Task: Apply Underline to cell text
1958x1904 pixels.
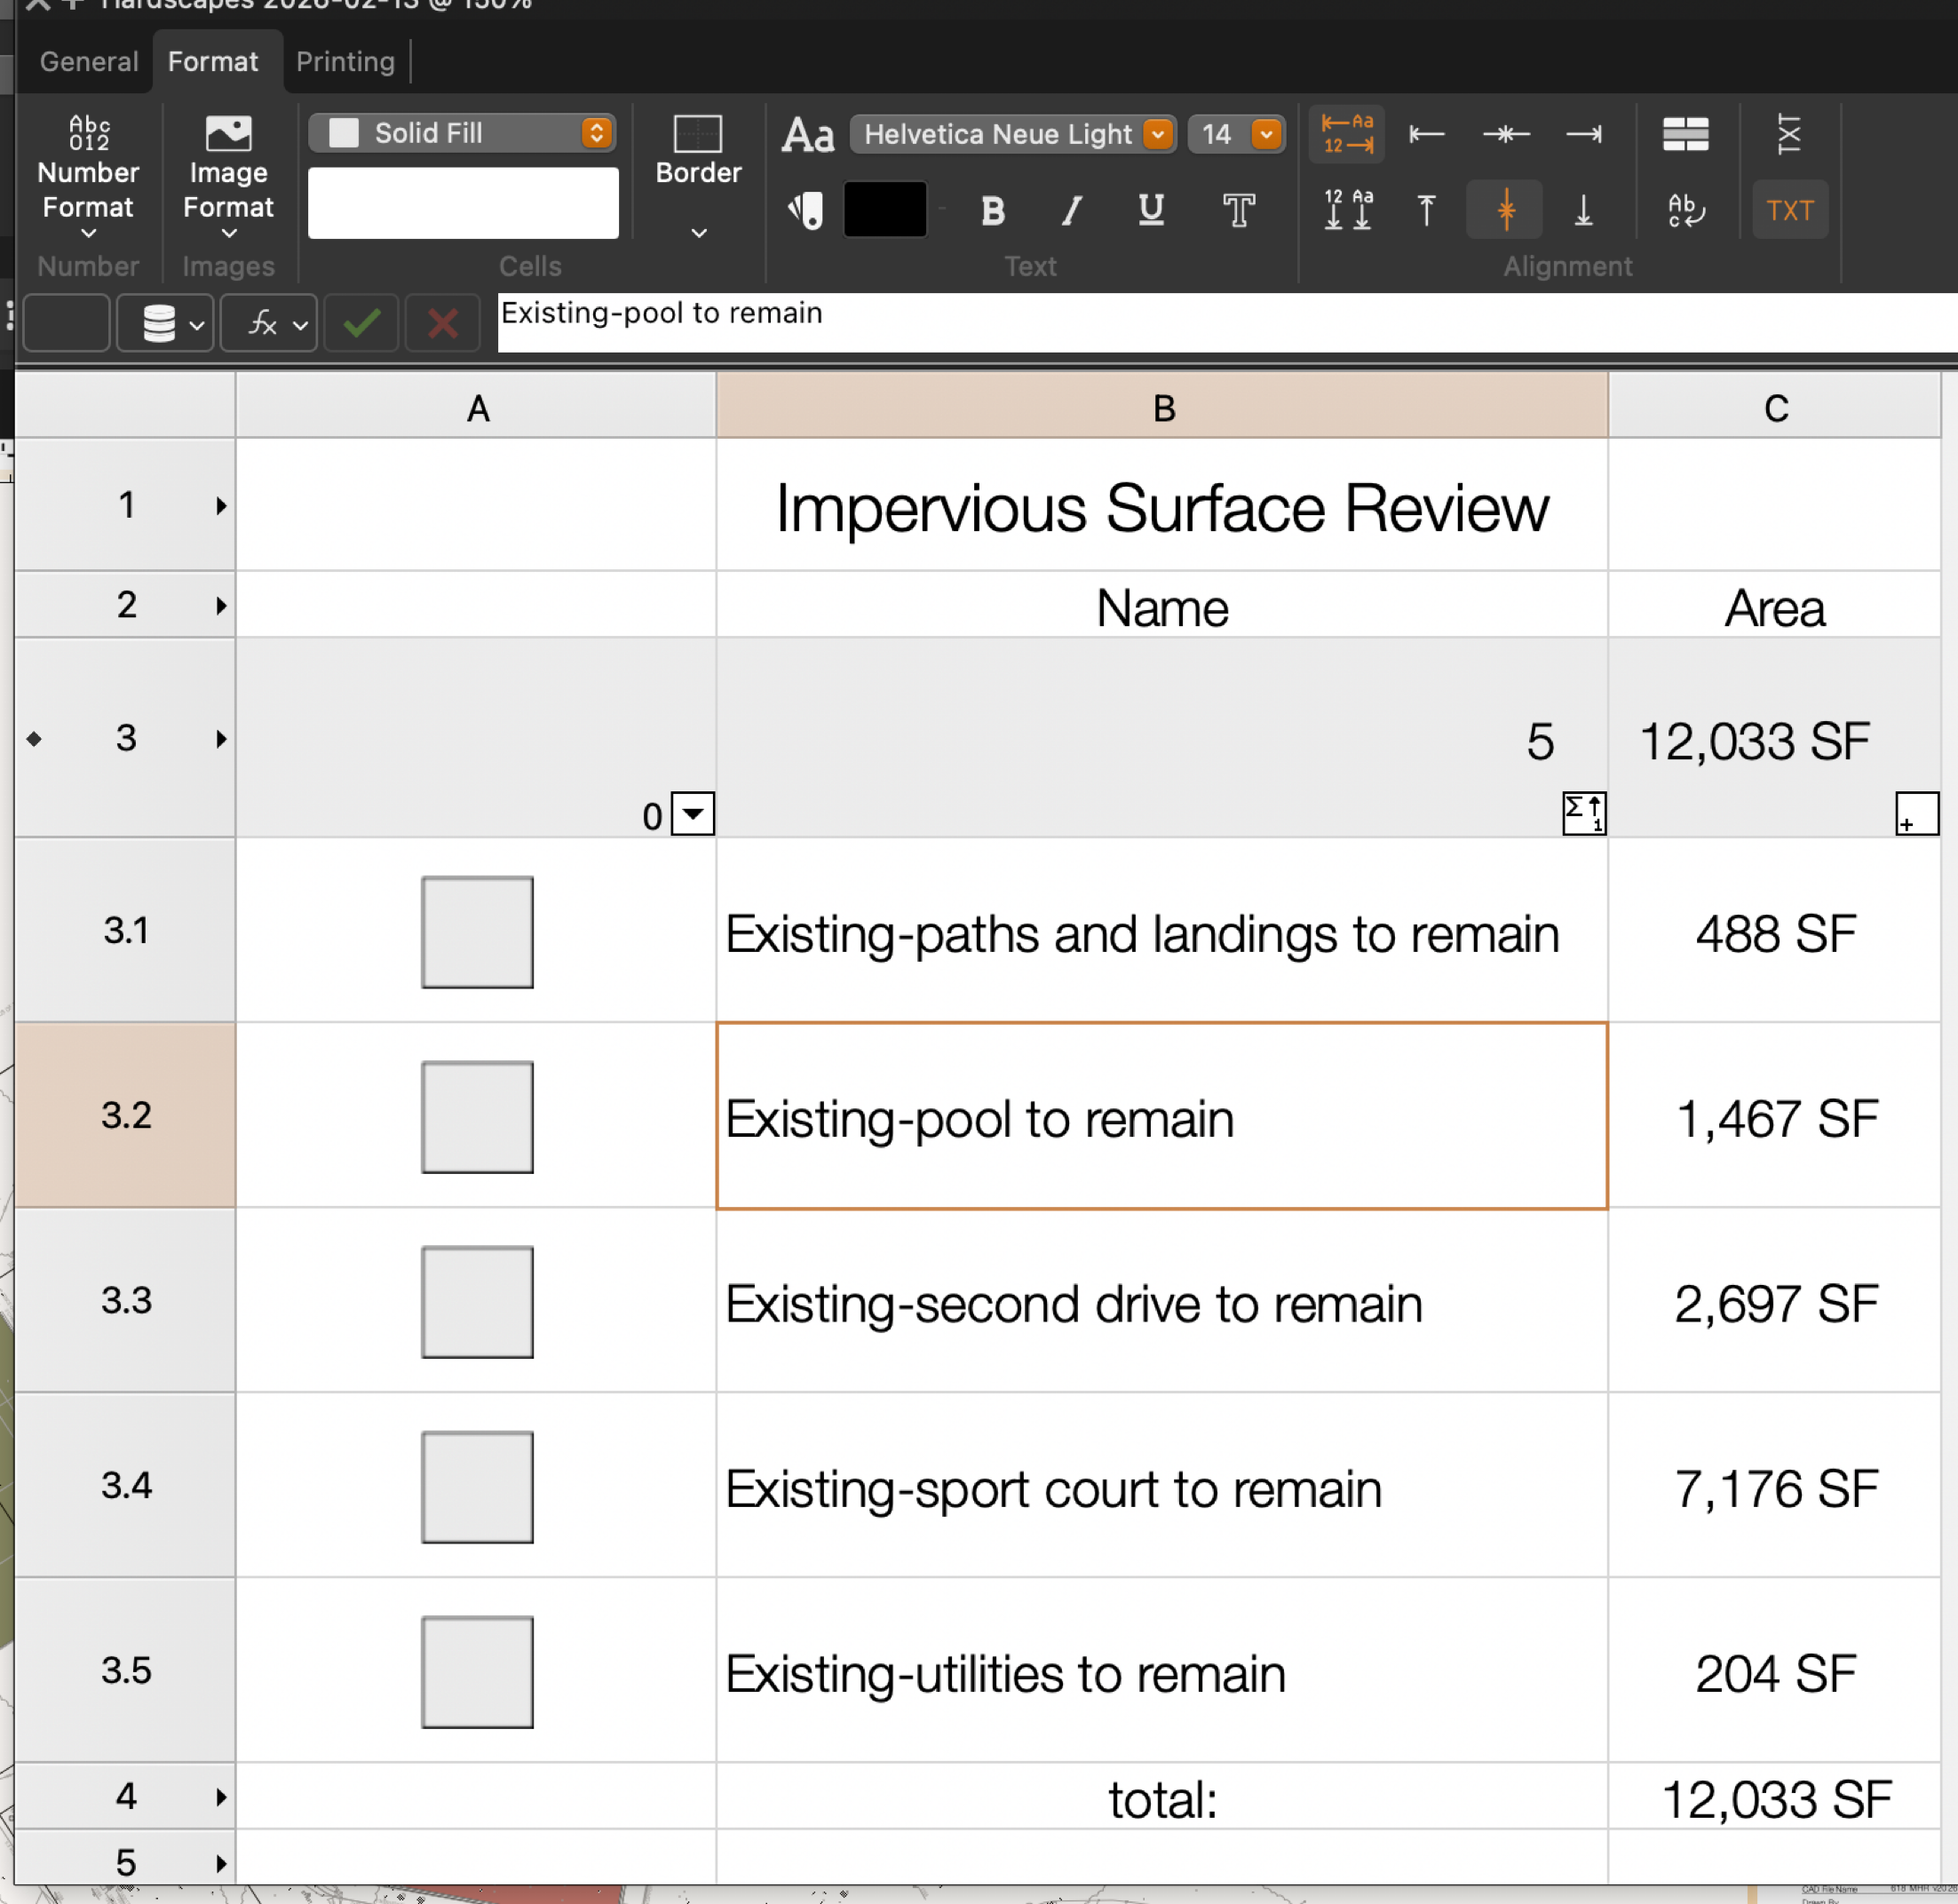Action: pos(1151,211)
